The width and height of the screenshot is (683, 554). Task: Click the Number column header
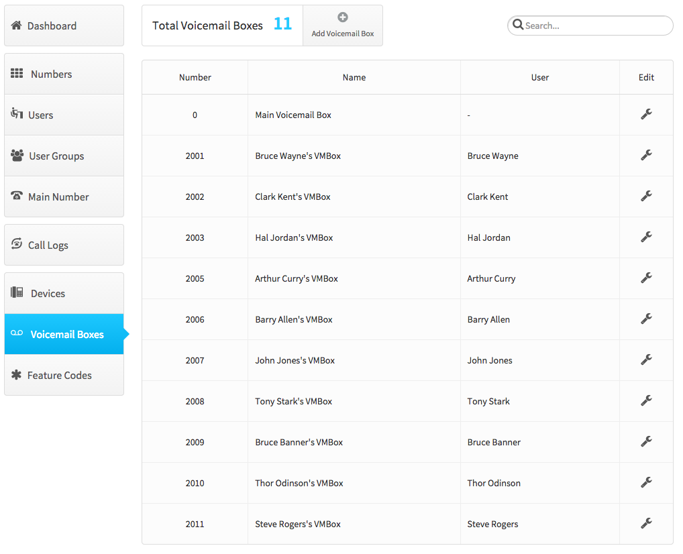(195, 78)
